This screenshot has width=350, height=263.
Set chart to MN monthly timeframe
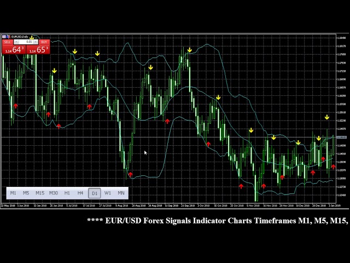tap(121, 193)
